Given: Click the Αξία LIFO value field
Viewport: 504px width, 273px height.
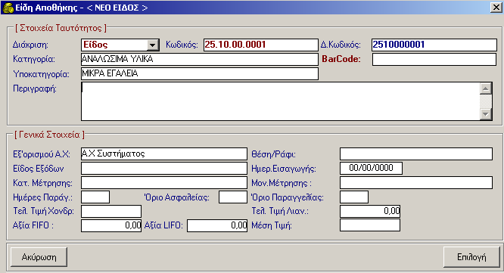Looking at the screenshot, I should tap(217, 225).
